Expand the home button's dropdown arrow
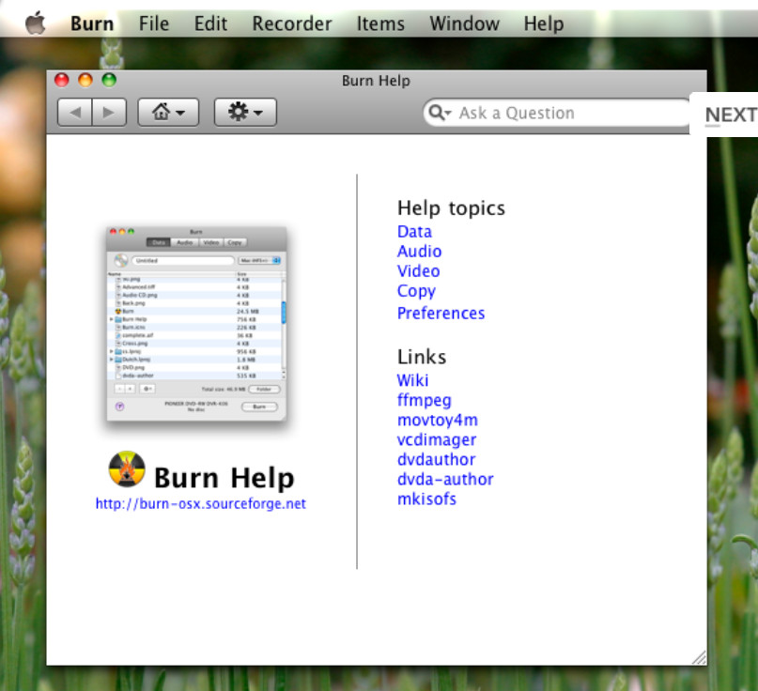Image resolution: width=758 pixels, height=691 pixels. click(178, 111)
